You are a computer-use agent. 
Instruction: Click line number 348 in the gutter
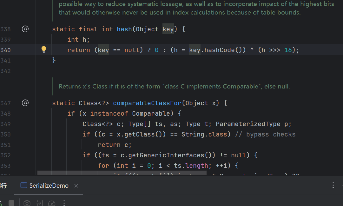pos(5,113)
